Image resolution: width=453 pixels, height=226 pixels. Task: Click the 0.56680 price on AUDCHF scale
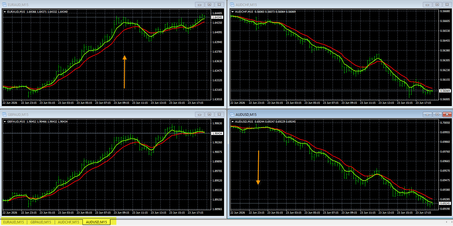445,12
